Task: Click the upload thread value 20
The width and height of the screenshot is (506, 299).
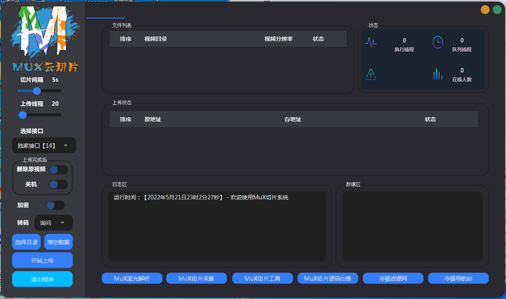Action: click(55, 104)
